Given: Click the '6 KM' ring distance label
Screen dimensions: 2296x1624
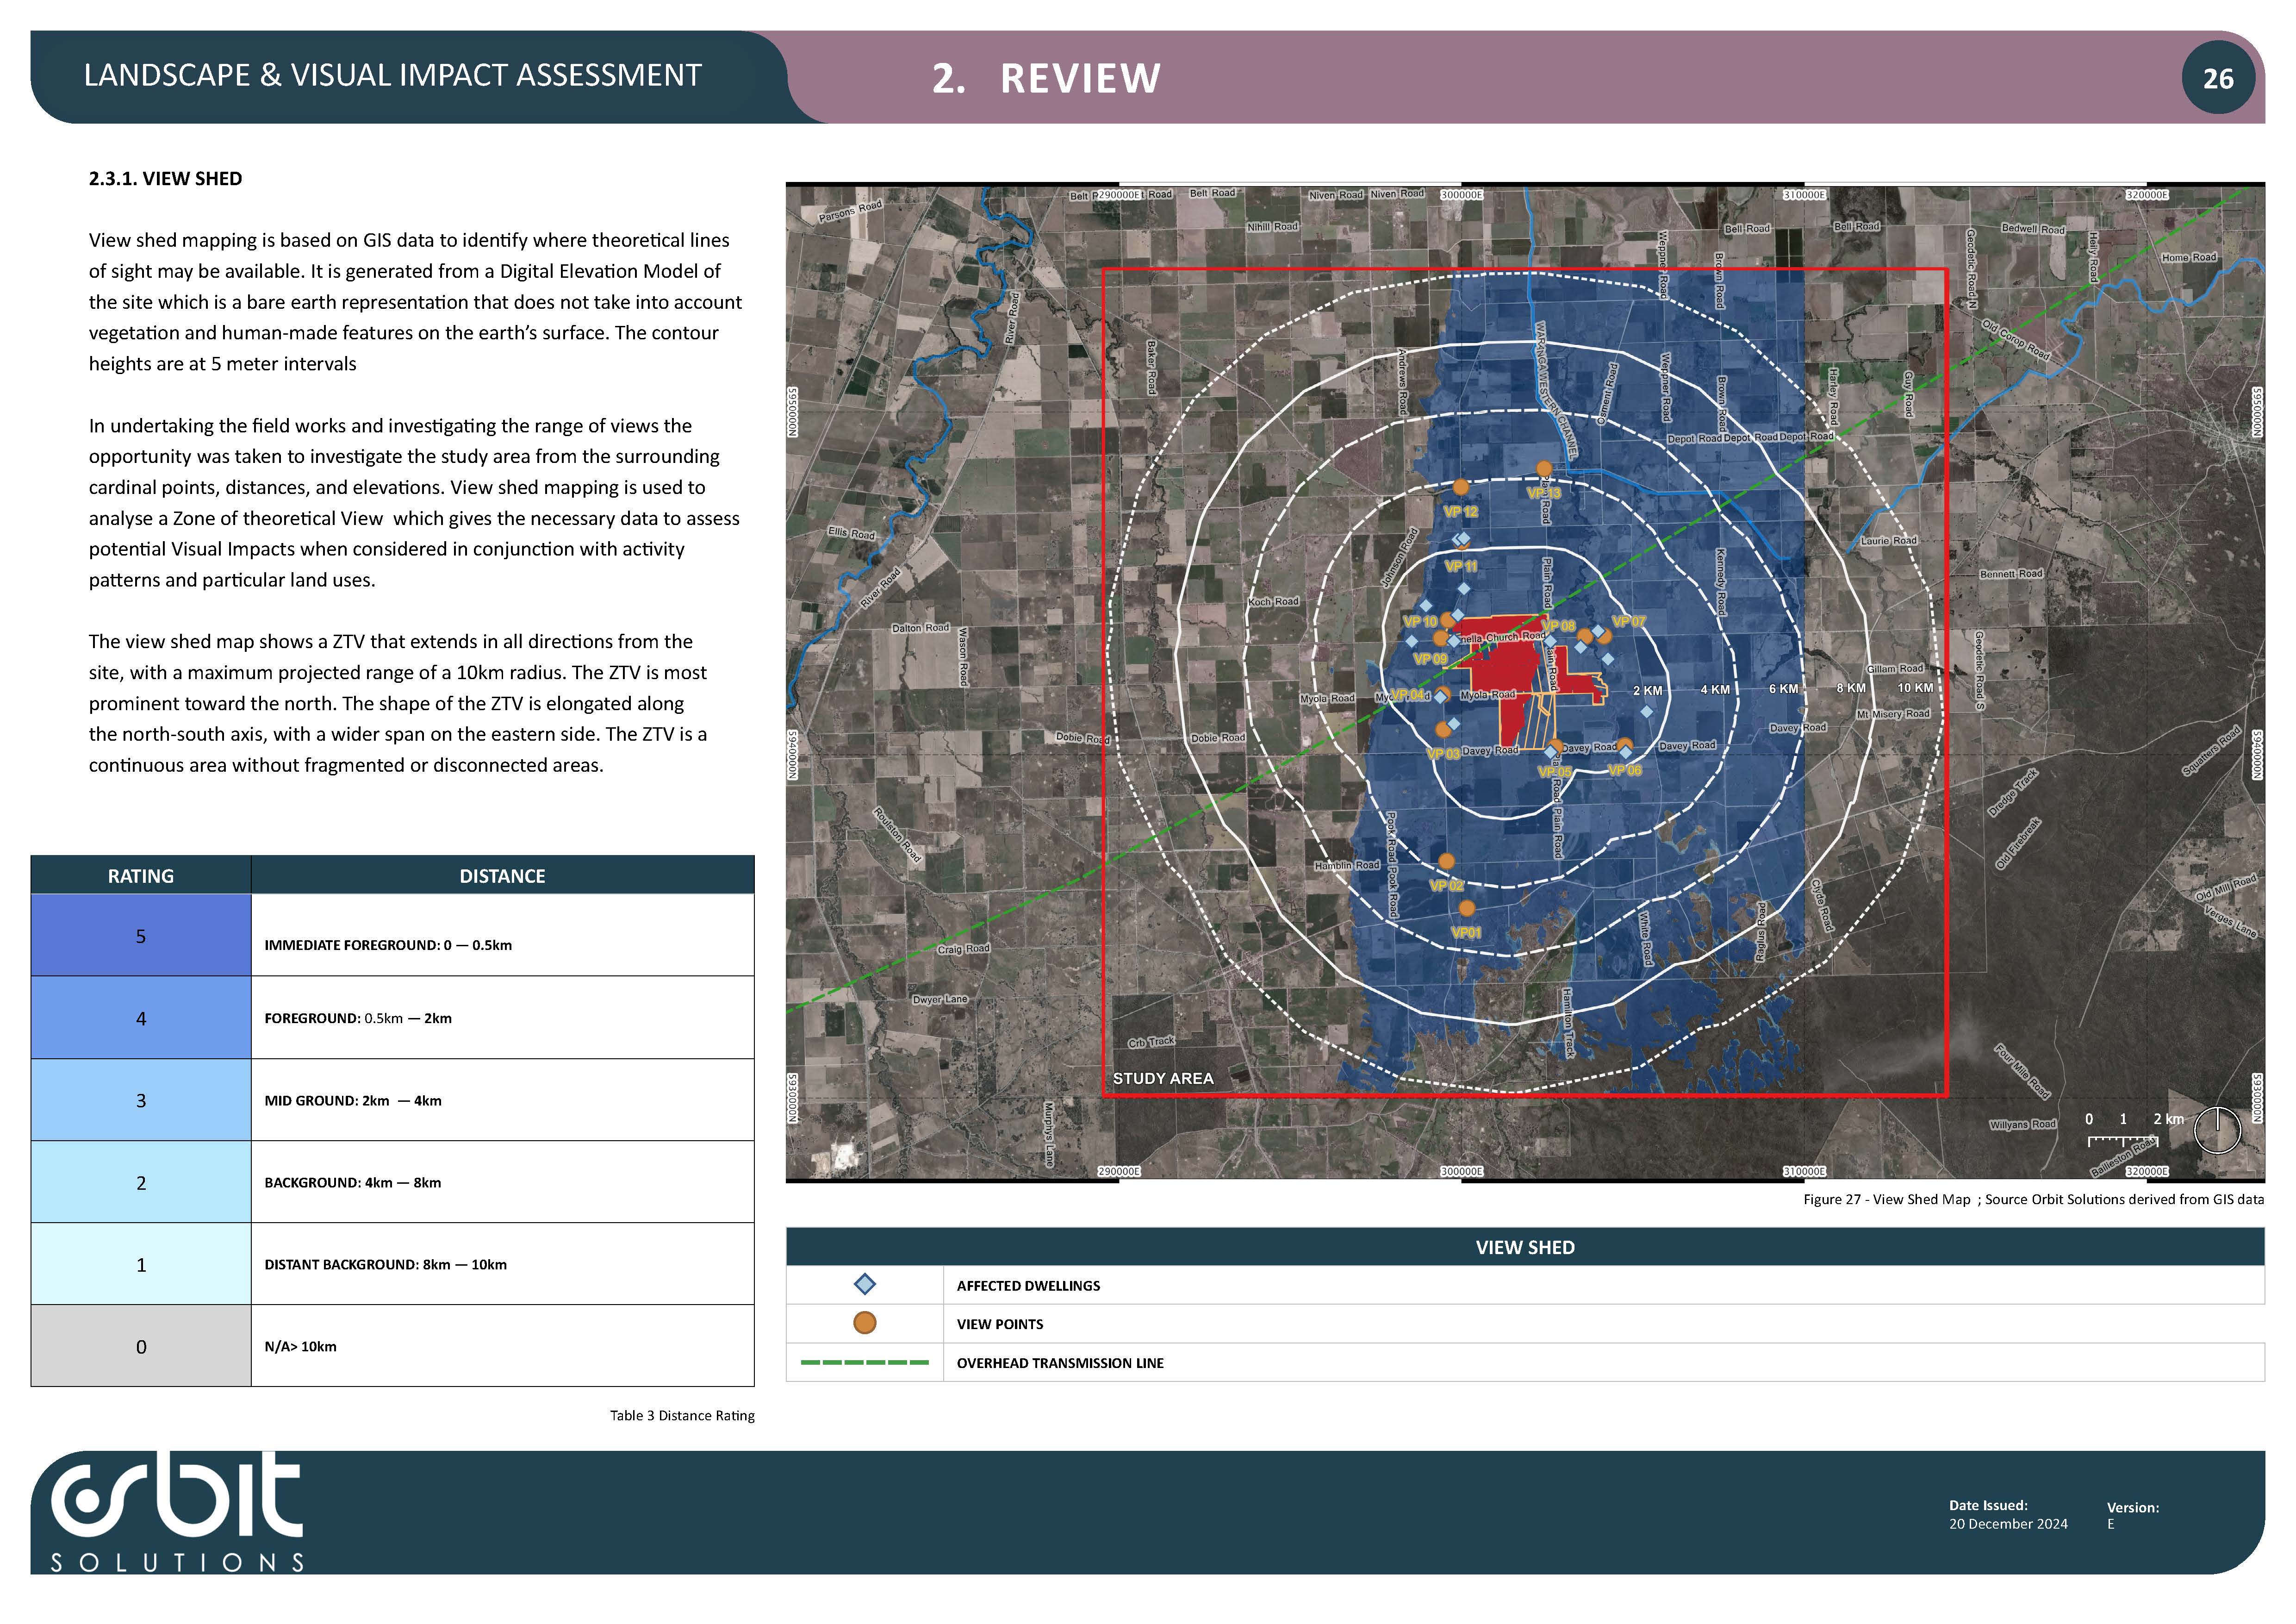Looking at the screenshot, I should coord(1783,688).
